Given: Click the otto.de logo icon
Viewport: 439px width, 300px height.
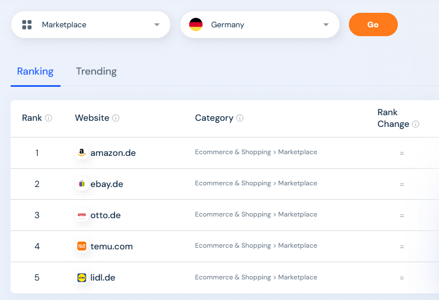Looking at the screenshot, I should click(82, 215).
